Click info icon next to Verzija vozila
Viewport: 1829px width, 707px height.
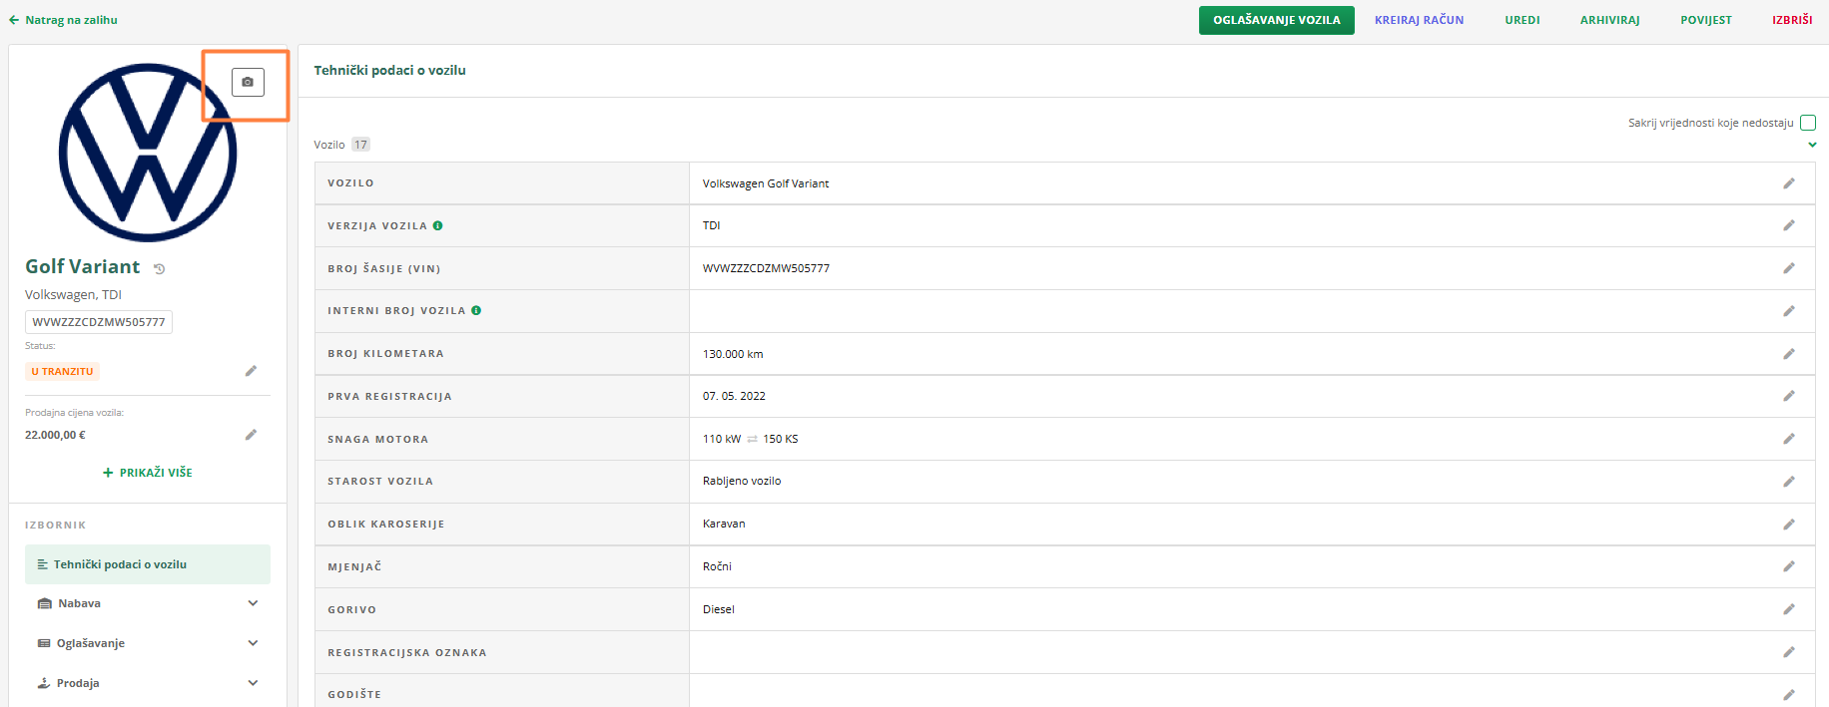[x=437, y=225]
